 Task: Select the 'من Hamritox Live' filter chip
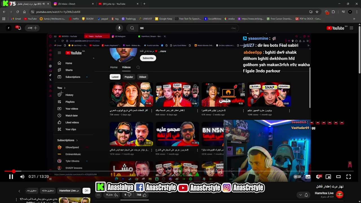coord(69,191)
